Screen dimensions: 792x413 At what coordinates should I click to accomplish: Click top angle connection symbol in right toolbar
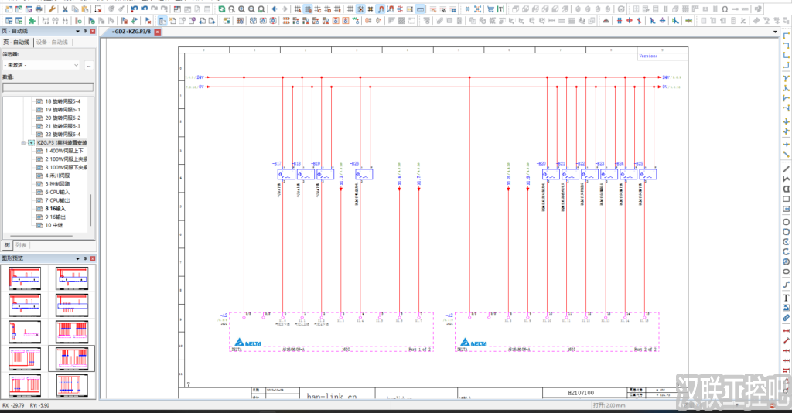click(786, 36)
